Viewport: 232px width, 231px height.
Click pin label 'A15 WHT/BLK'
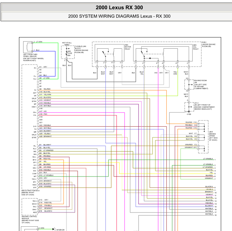45,106
